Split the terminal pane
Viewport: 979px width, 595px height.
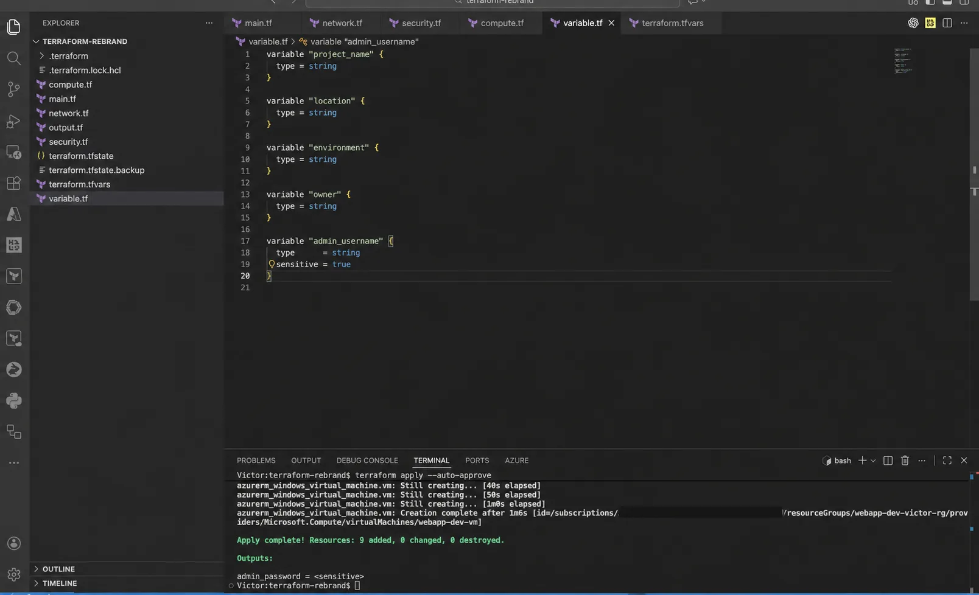point(888,461)
